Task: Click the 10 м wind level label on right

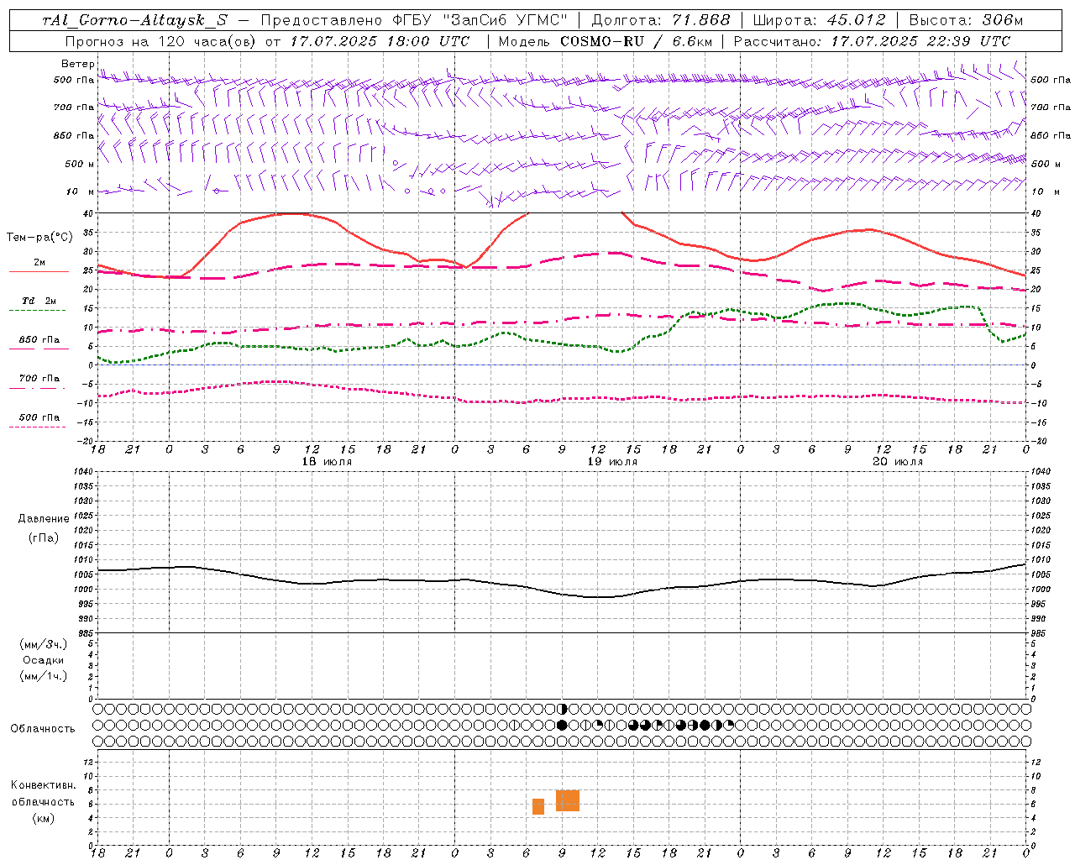Action: [x=1046, y=191]
